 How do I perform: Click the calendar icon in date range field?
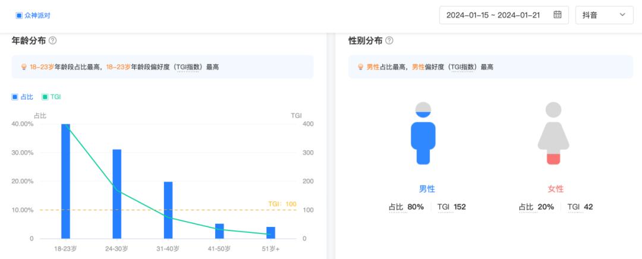point(557,15)
